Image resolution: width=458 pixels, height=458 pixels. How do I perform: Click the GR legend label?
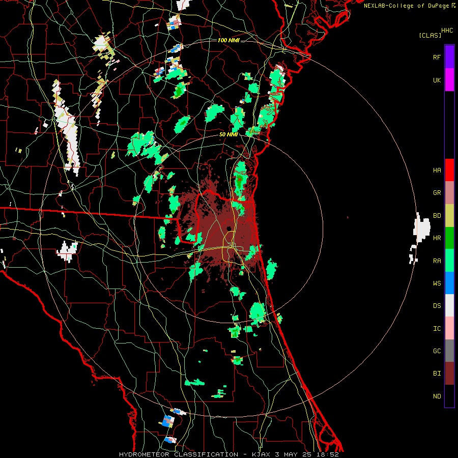pyautogui.click(x=437, y=193)
